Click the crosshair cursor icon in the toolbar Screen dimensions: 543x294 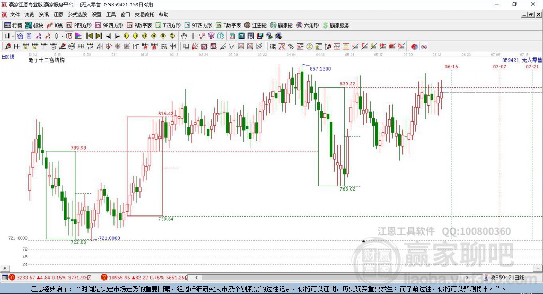click(193, 36)
